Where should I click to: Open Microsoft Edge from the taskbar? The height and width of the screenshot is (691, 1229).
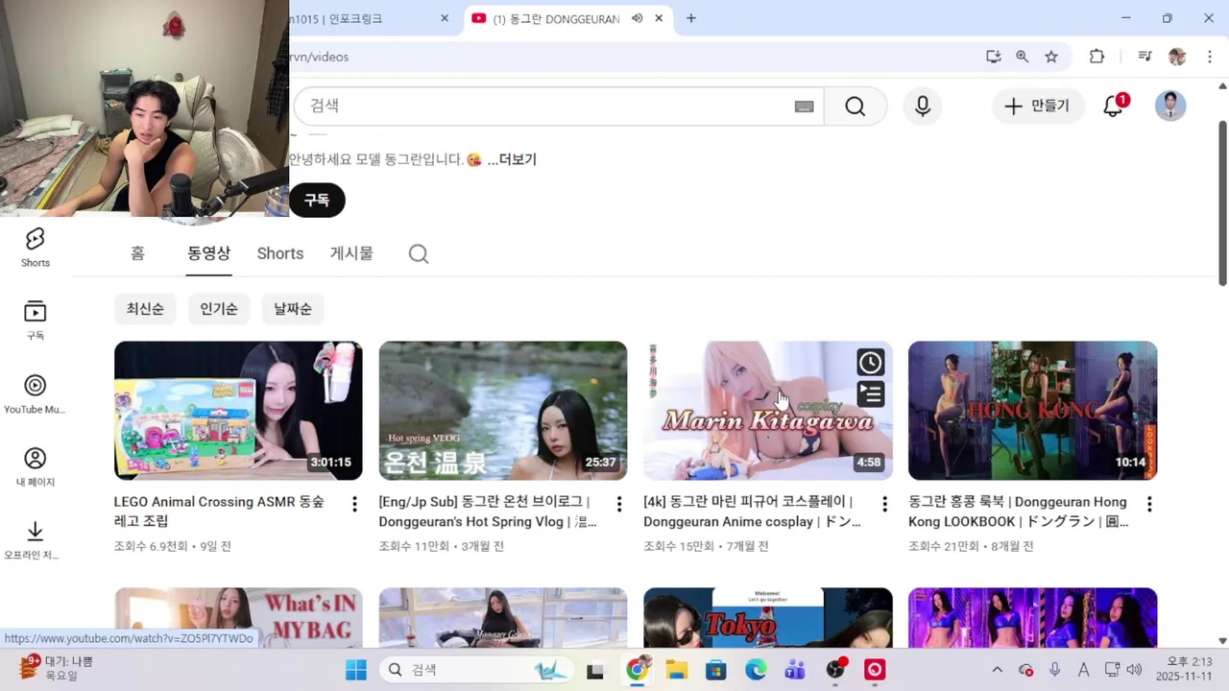[756, 670]
